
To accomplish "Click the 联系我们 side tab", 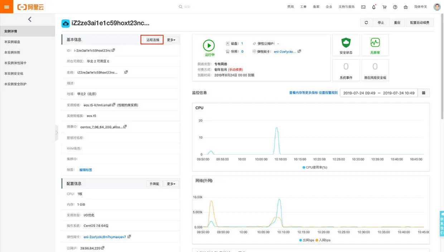I will [x=441, y=224].
